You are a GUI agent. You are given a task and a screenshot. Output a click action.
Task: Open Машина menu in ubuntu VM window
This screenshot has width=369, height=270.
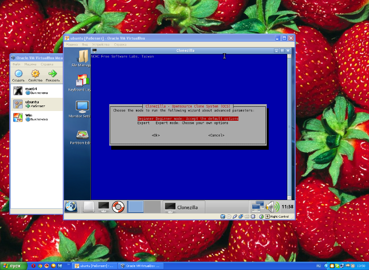[72, 44]
